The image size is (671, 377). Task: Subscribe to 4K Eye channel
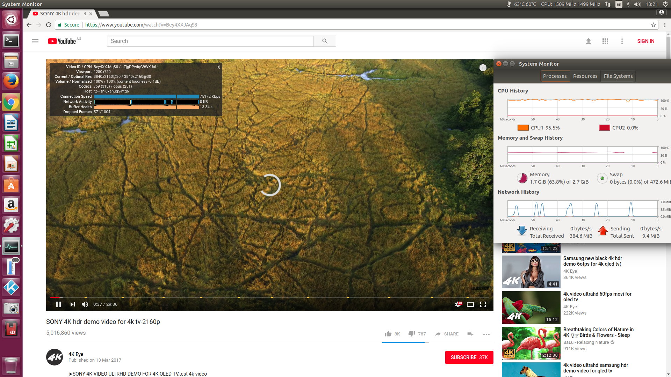[469, 357]
